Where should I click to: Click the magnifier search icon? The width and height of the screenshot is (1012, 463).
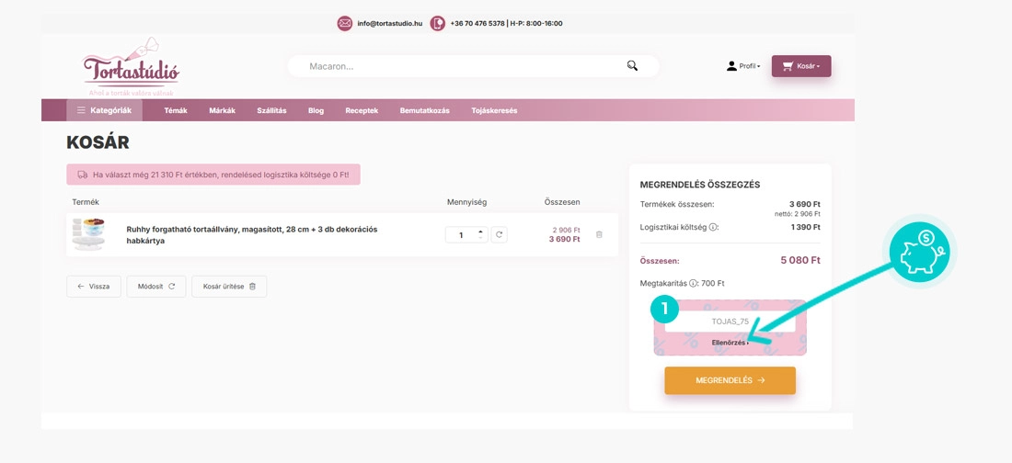pos(632,66)
